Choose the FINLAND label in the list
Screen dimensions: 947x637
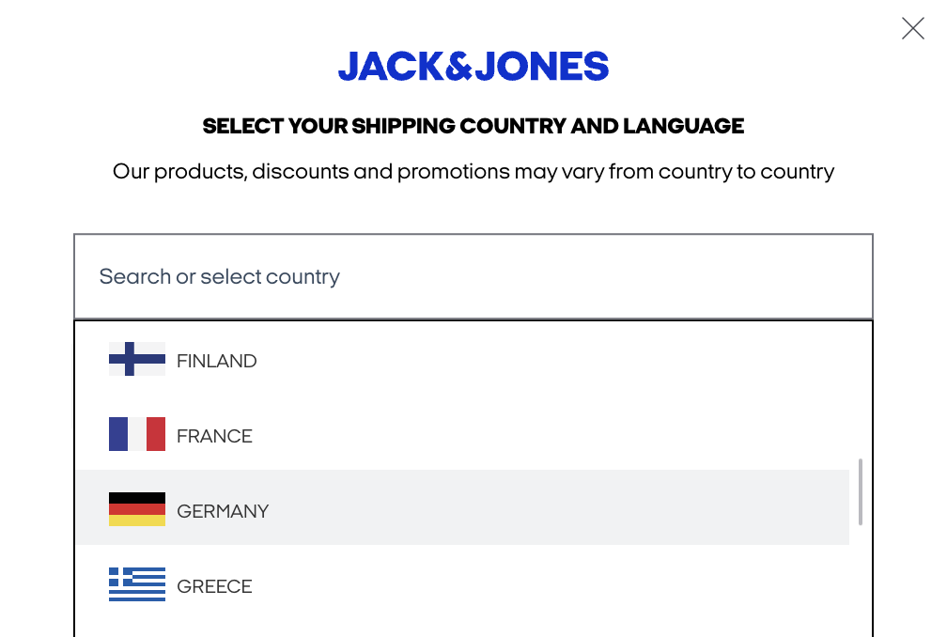point(217,361)
